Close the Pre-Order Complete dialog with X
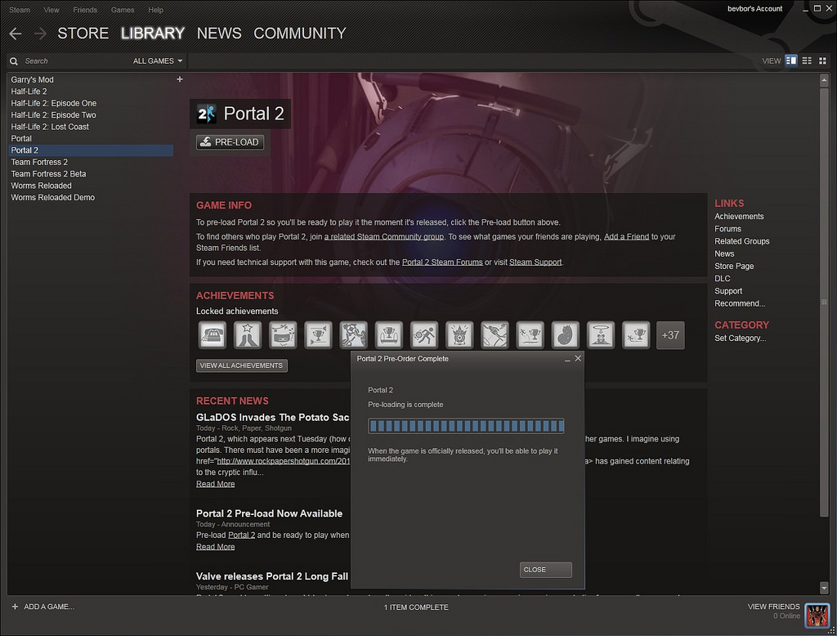Image resolution: width=837 pixels, height=636 pixels. (x=578, y=358)
